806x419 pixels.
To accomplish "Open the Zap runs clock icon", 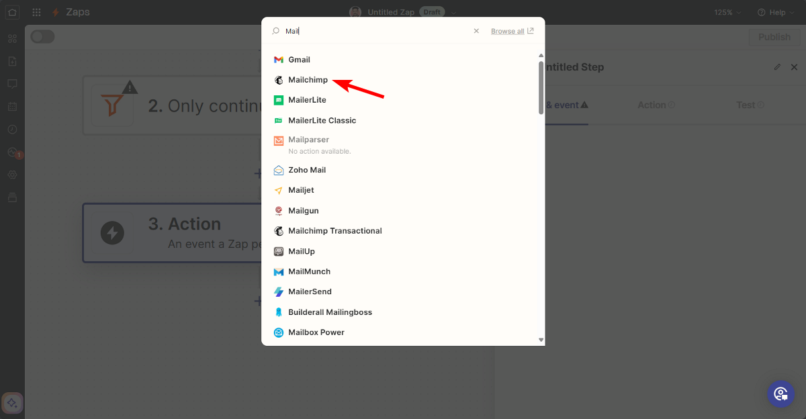I will point(12,129).
